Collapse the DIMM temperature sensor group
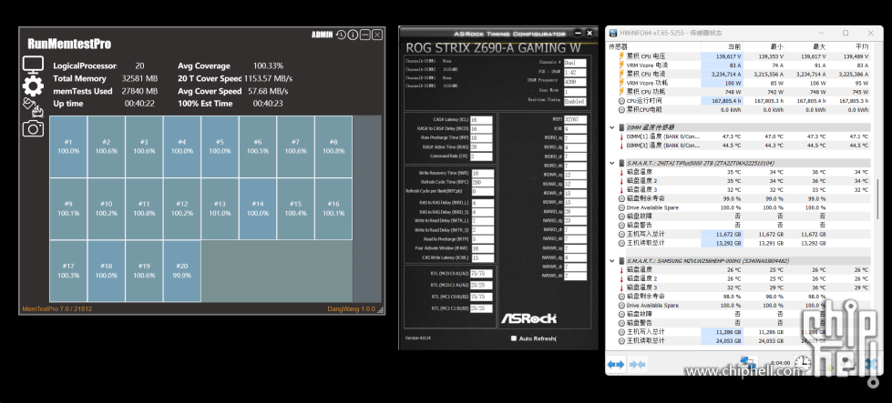The width and height of the screenshot is (892, 403). 612,127
